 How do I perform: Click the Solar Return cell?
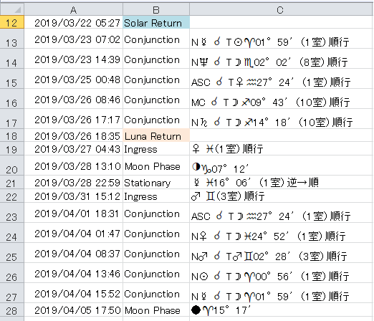(x=156, y=22)
